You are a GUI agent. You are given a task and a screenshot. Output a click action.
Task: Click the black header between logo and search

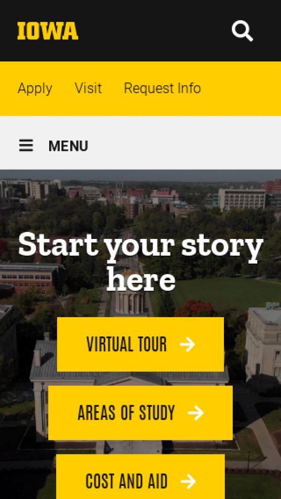click(155, 31)
